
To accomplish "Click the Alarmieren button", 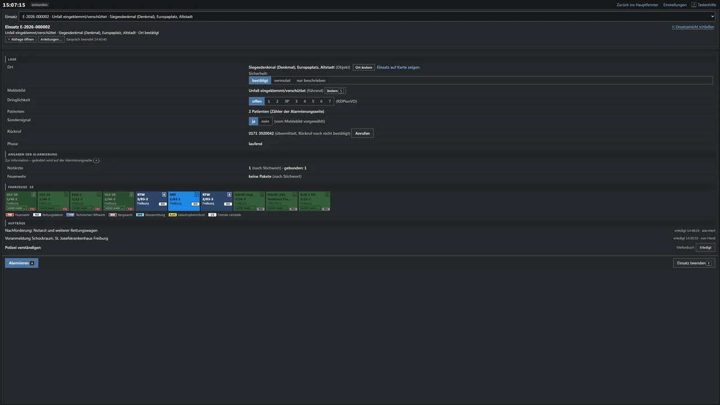I will 21,263.
